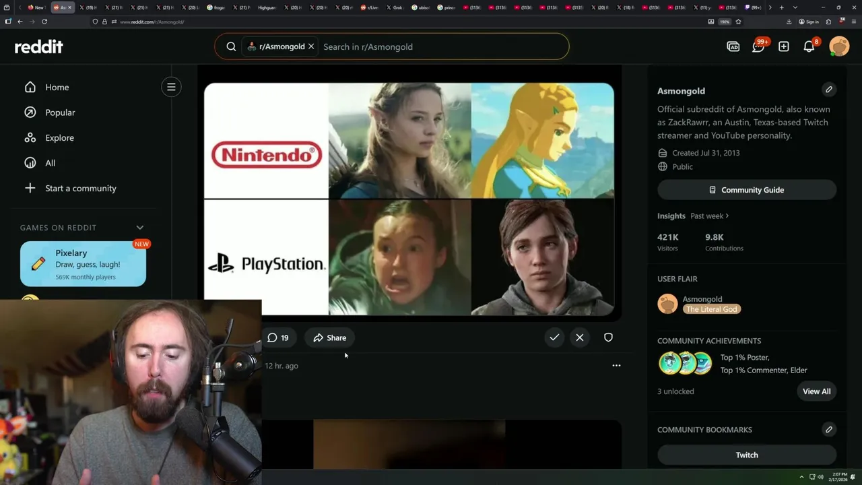Image resolution: width=862 pixels, height=485 pixels.
Task: Remove the r/Asmongold search filter
Action: pos(311,46)
